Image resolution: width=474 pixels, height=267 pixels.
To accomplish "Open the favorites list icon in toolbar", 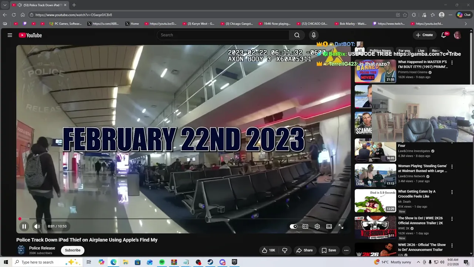I will coord(433,15).
